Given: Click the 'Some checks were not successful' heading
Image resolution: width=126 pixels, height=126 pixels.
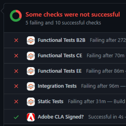Looking at the screenshot, I should click(x=73, y=14).
